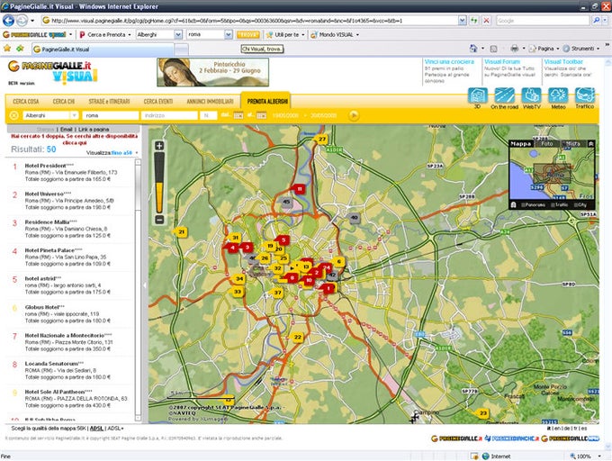Click gray map marker 45
Viewport: 612px width, 461px height.
[286, 202]
